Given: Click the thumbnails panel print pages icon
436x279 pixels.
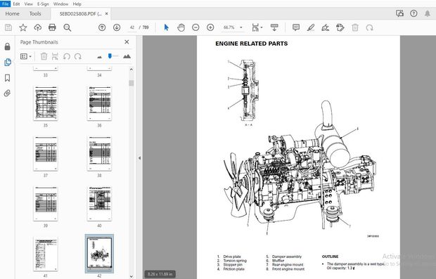Looking at the screenshot, I should [x=55, y=56].
